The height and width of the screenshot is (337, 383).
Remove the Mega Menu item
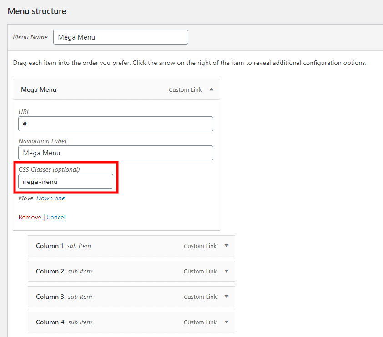(x=30, y=218)
